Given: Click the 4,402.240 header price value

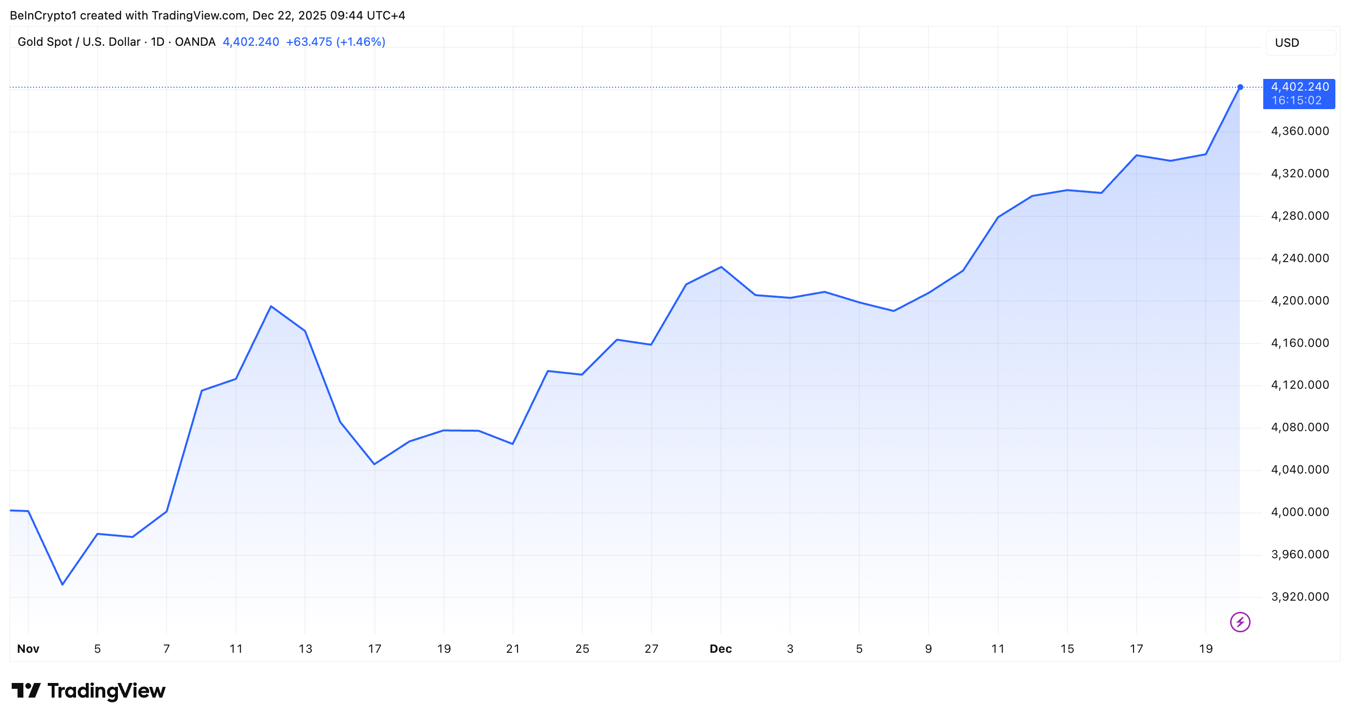Looking at the screenshot, I should (251, 42).
